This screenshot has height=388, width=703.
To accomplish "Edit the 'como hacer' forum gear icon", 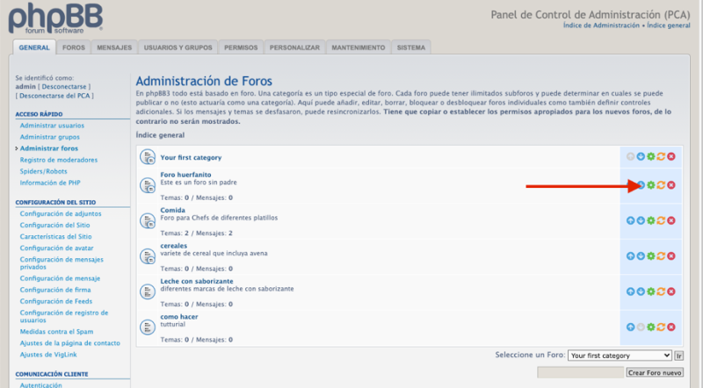I will tap(651, 327).
